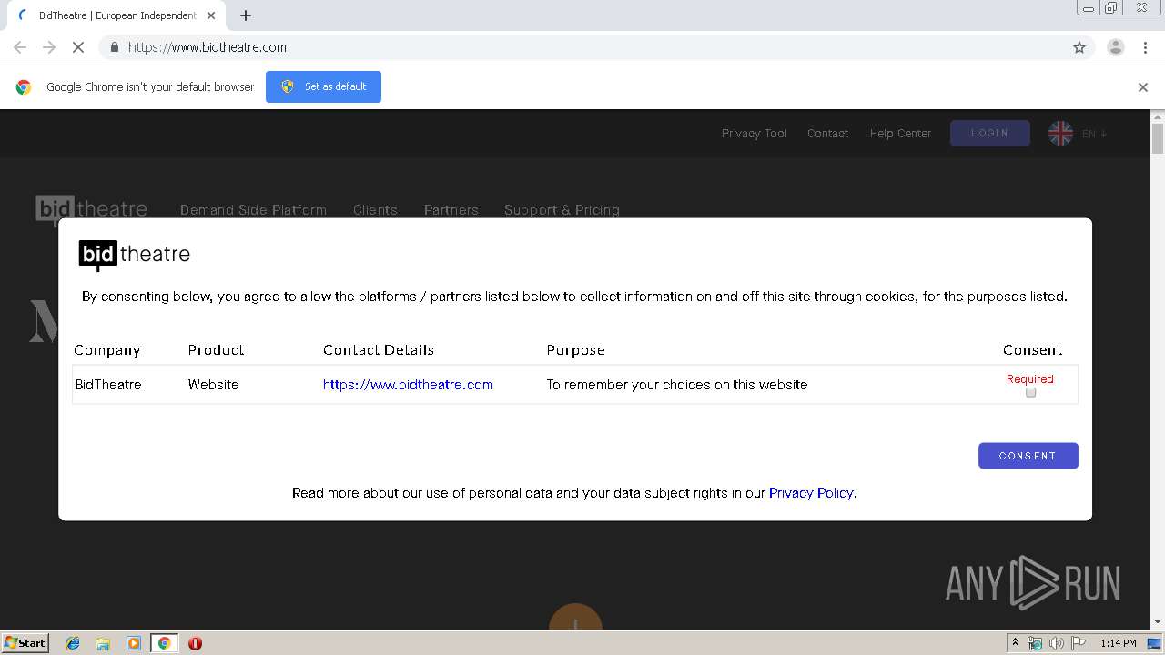Open the Privacy Policy link
Image resolution: width=1165 pixels, height=655 pixels.
tap(811, 493)
